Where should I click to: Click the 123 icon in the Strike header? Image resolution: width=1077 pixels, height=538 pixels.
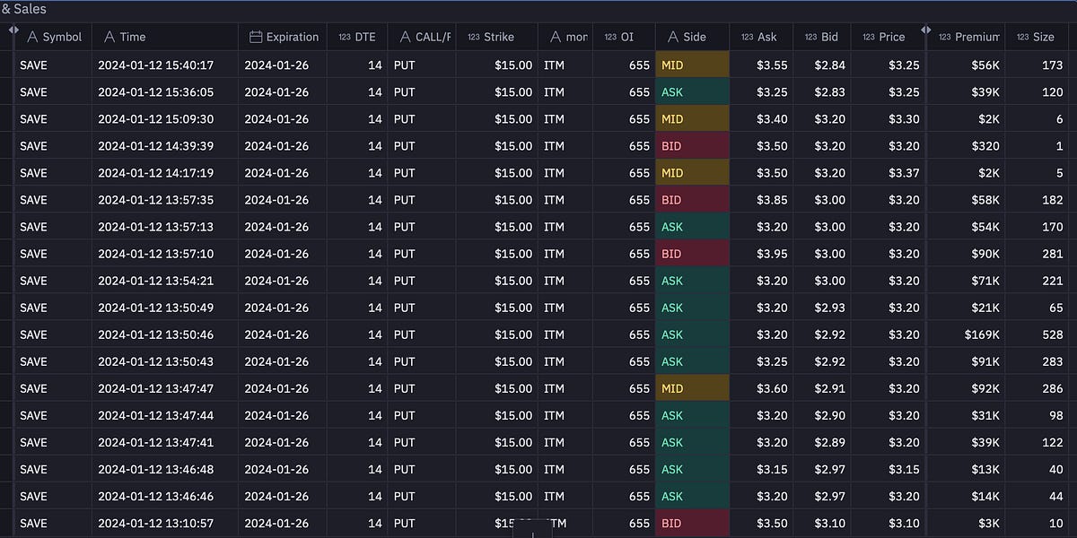[x=475, y=37]
